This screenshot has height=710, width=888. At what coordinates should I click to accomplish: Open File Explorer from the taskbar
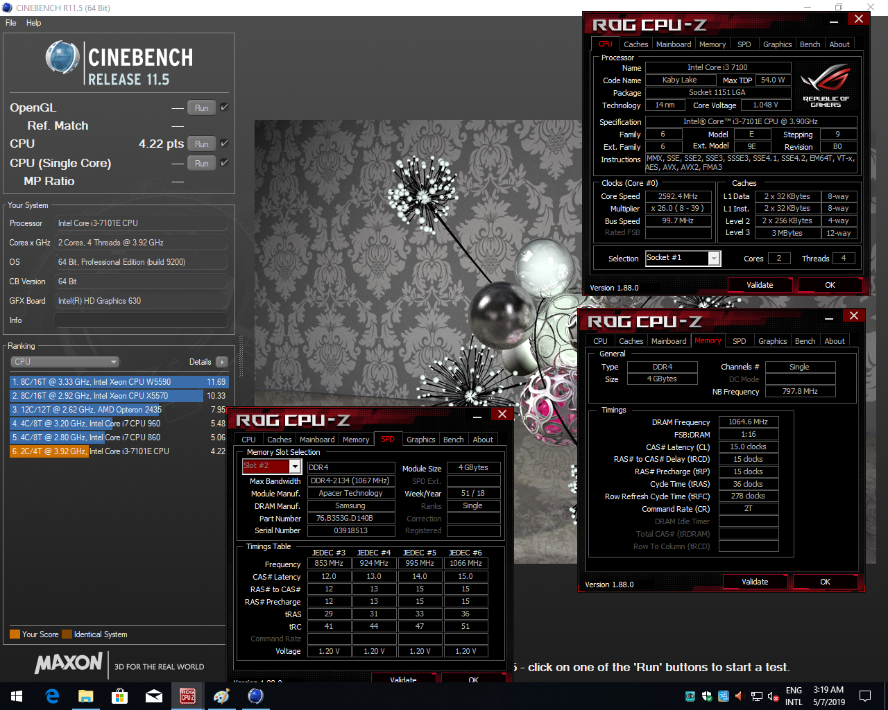click(x=86, y=696)
